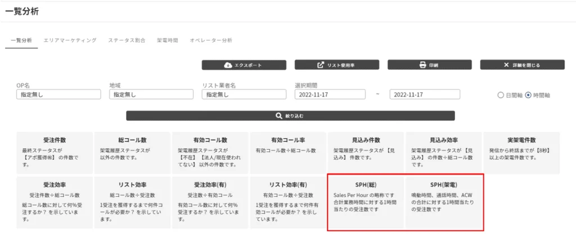This screenshot has height=234, width=576.
Task: Switch to the ステータス割合 tab
Action: tap(127, 40)
